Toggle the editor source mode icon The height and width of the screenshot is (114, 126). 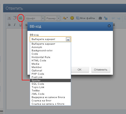pyautogui.click(x=9, y=18)
